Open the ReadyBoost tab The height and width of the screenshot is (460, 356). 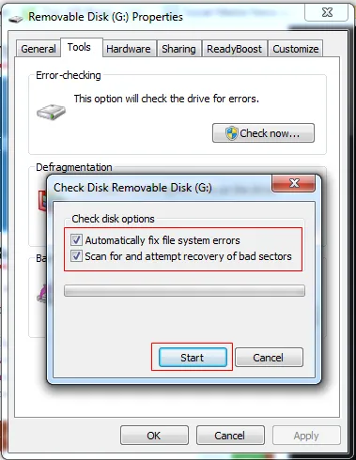point(234,49)
